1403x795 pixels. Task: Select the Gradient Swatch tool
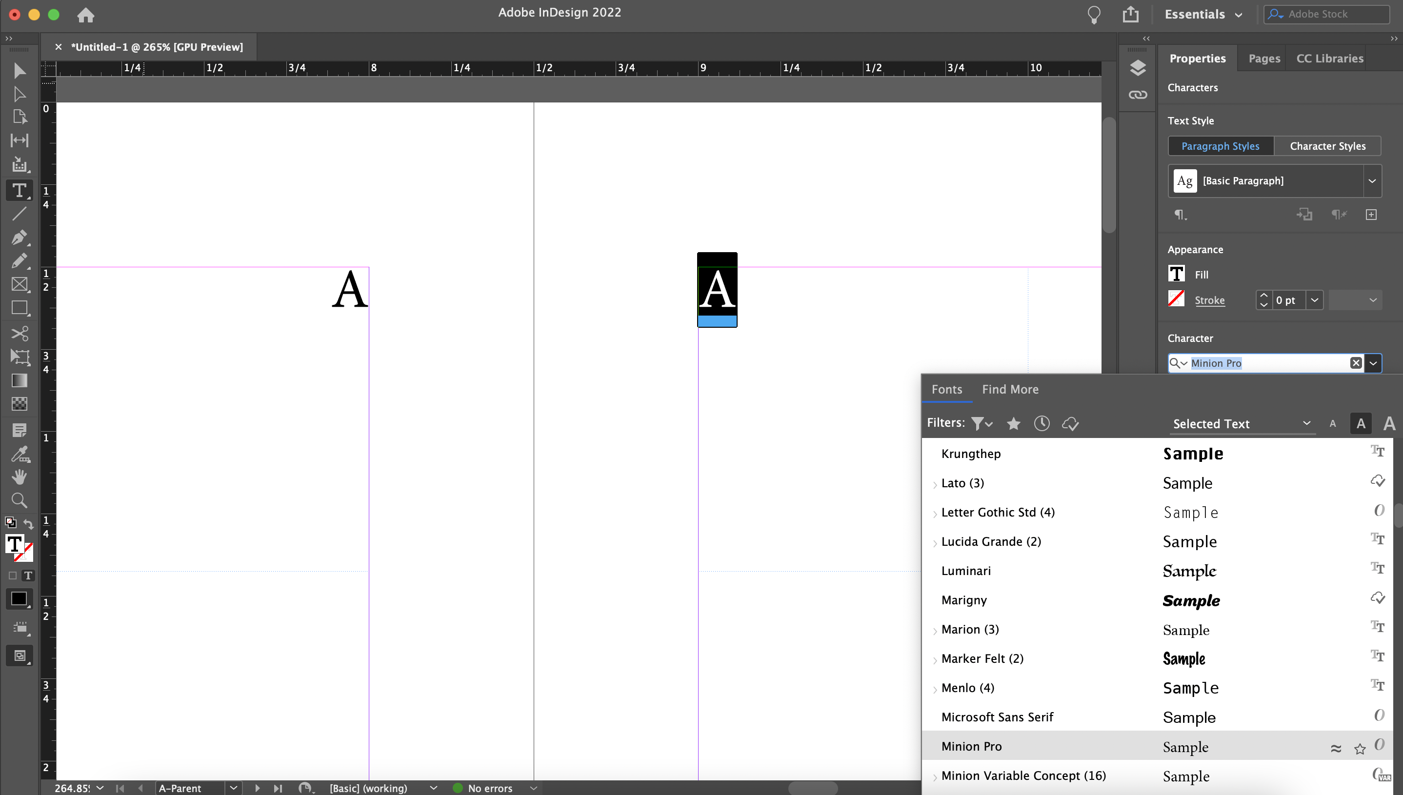pos(19,380)
